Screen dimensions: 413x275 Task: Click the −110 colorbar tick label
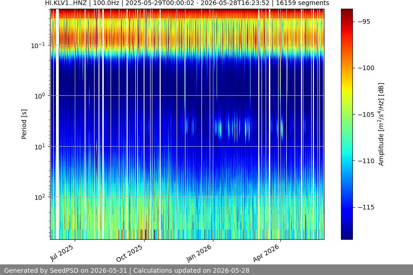(366, 161)
